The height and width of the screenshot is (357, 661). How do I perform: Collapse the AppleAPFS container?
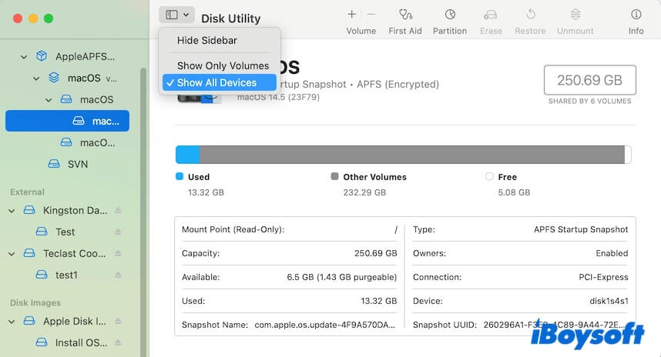24,57
